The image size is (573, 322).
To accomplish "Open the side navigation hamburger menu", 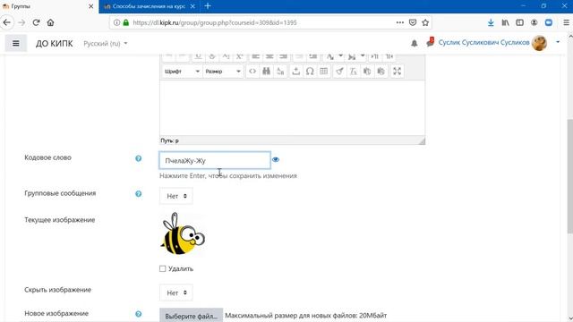I will click(16, 44).
